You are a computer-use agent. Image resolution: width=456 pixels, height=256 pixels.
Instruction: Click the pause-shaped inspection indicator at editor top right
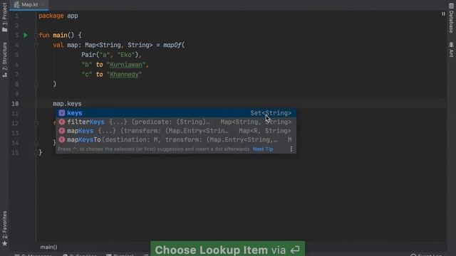pos(443,14)
